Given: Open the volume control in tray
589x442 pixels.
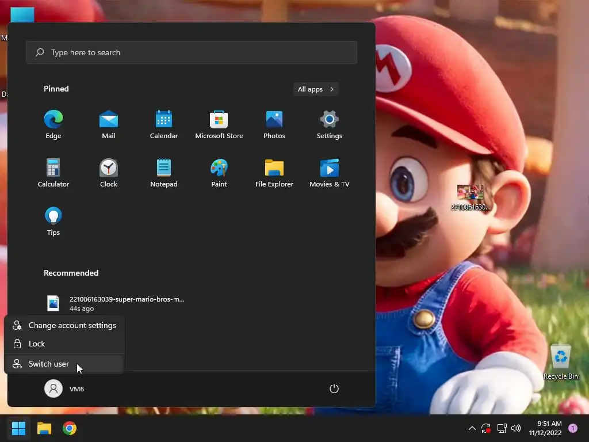Looking at the screenshot, I should tap(516, 428).
